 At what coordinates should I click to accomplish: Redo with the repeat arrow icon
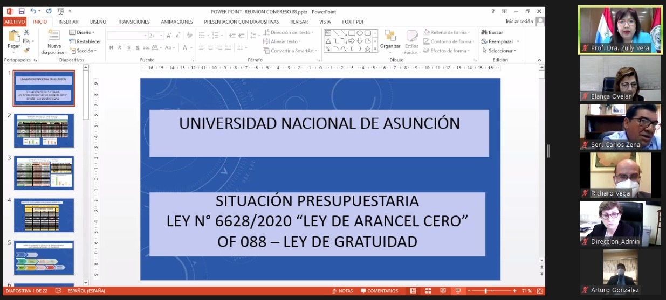pyautogui.click(x=49, y=11)
